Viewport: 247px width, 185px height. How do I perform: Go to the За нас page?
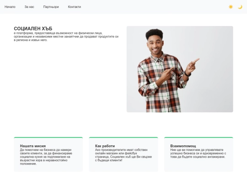(29, 7)
